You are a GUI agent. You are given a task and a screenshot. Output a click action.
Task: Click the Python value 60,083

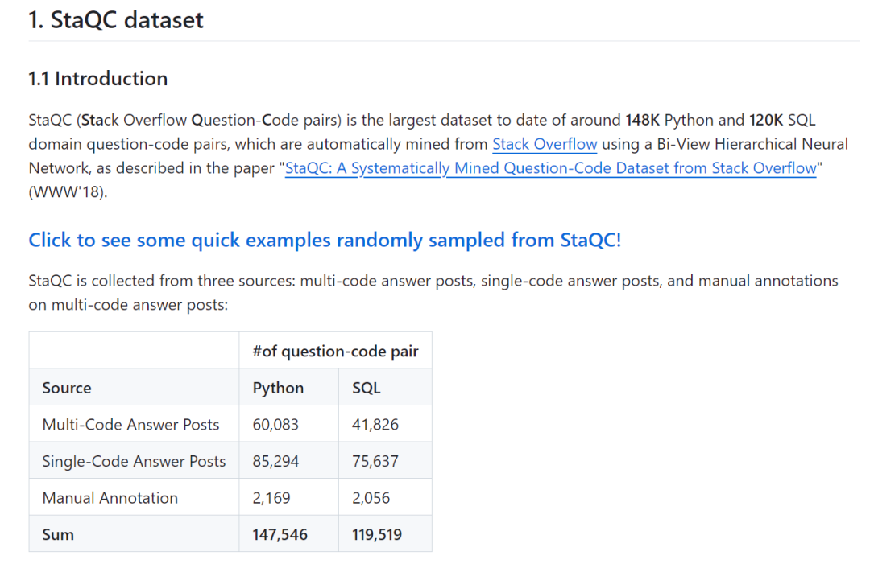(275, 425)
